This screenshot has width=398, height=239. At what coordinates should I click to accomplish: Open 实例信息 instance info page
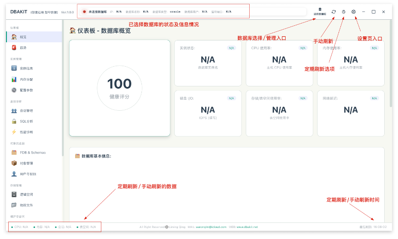pyautogui.click(x=34, y=68)
